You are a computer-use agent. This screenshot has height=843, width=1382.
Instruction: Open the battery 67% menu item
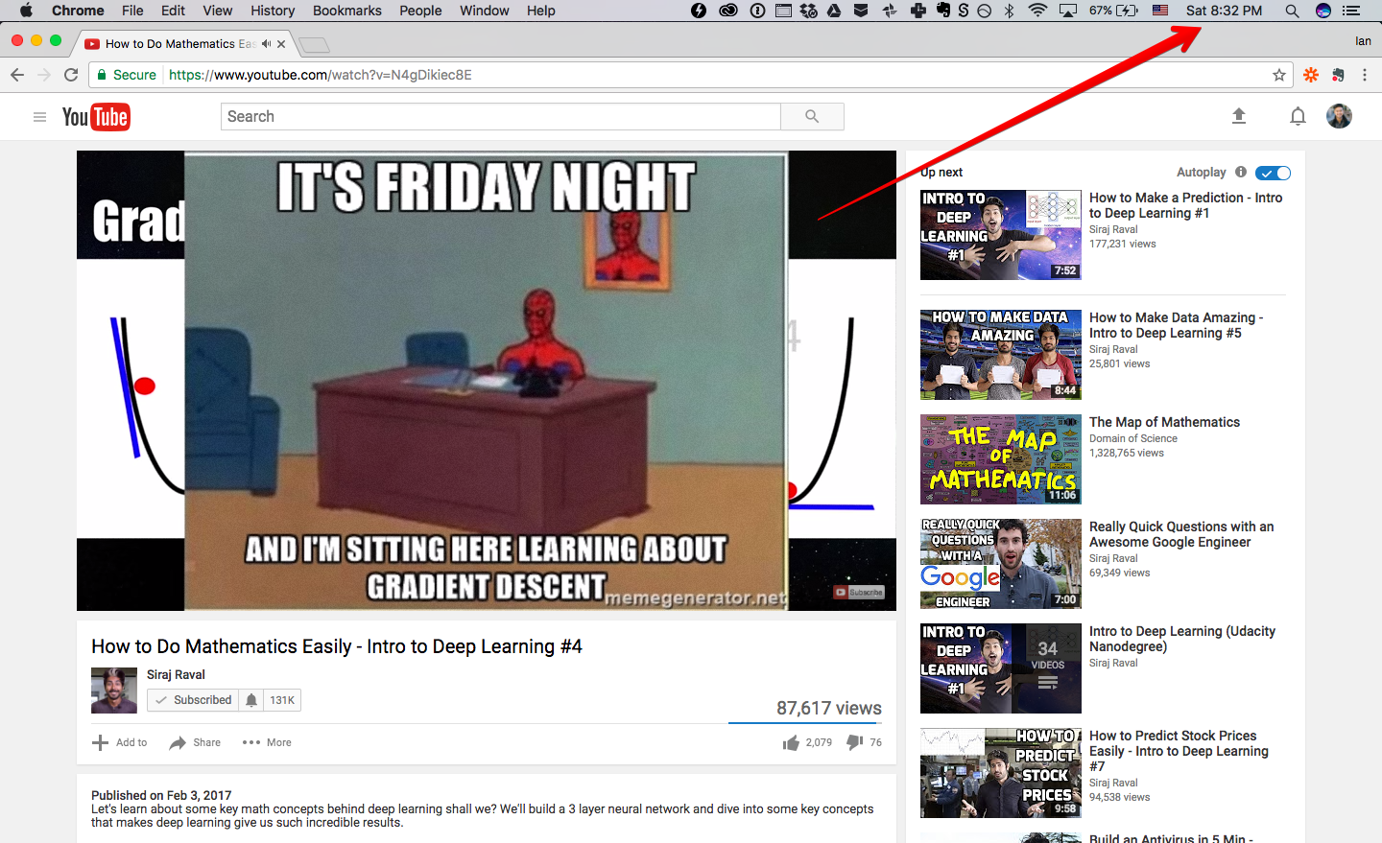click(1114, 11)
